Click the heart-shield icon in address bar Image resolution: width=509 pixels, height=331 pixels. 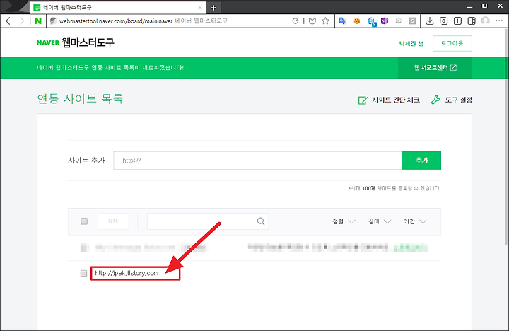(312, 21)
